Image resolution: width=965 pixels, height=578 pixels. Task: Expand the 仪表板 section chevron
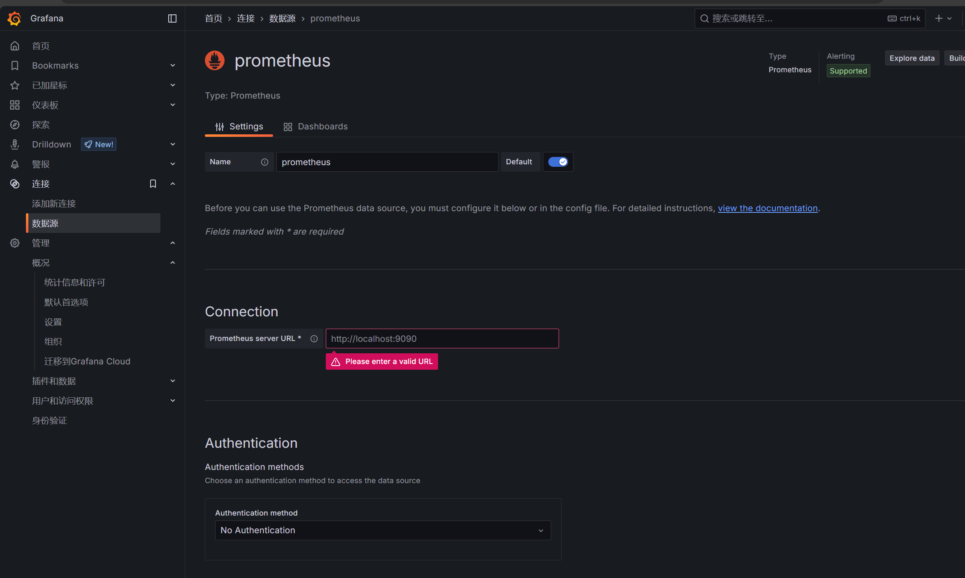tap(173, 105)
